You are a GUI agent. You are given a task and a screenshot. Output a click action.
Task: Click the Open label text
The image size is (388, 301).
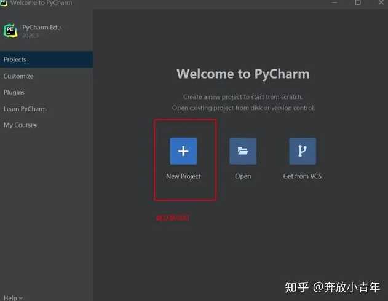pyautogui.click(x=243, y=176)
